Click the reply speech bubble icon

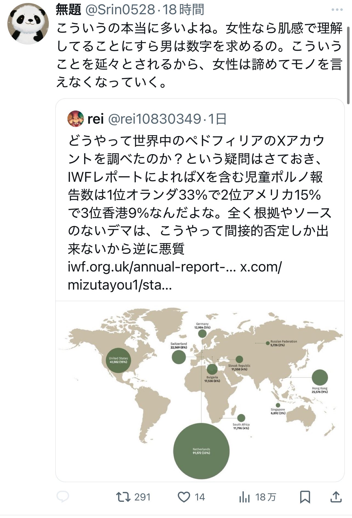[x=63, y=497]
